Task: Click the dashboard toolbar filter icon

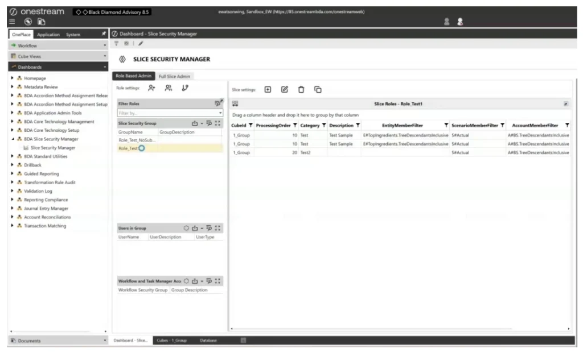Action: coord(116,43)
